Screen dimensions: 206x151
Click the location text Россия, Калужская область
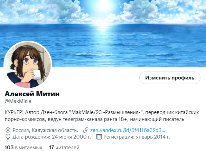click(45, 130)
